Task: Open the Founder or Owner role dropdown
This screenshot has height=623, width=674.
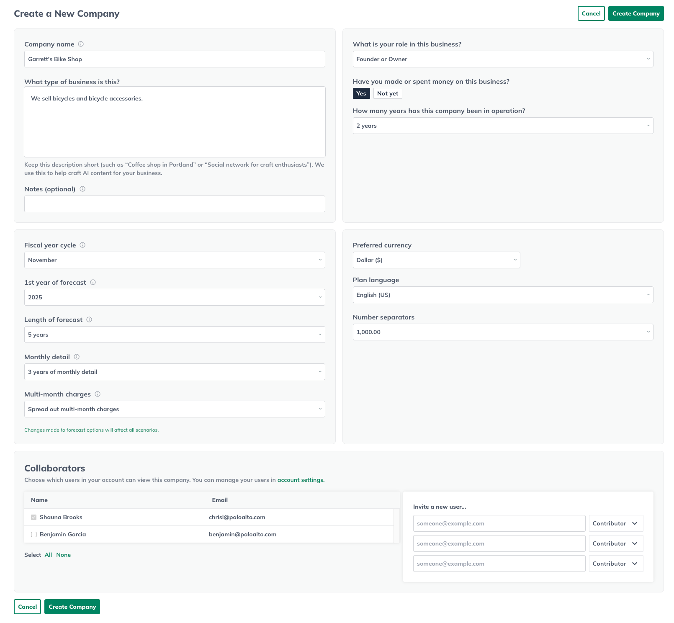Action: tap(502, 59)
